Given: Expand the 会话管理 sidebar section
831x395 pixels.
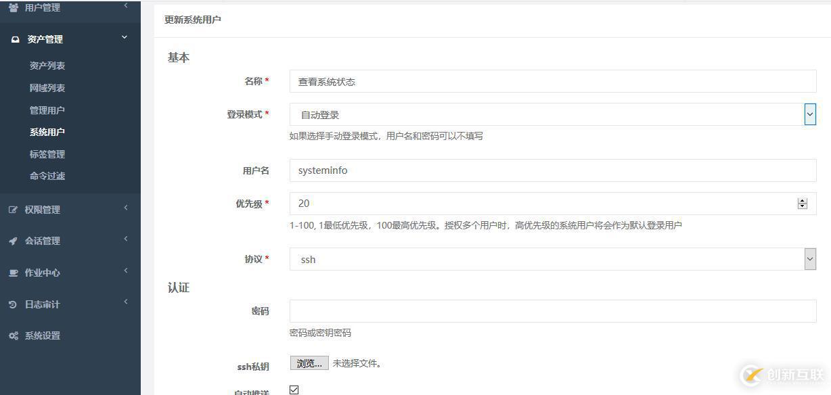Looking at the screenshot, I should tap(125, 241).
